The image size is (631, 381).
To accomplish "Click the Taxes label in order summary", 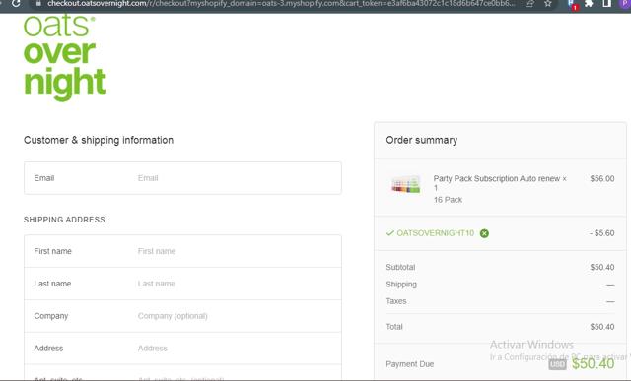I will pos(396,301).
